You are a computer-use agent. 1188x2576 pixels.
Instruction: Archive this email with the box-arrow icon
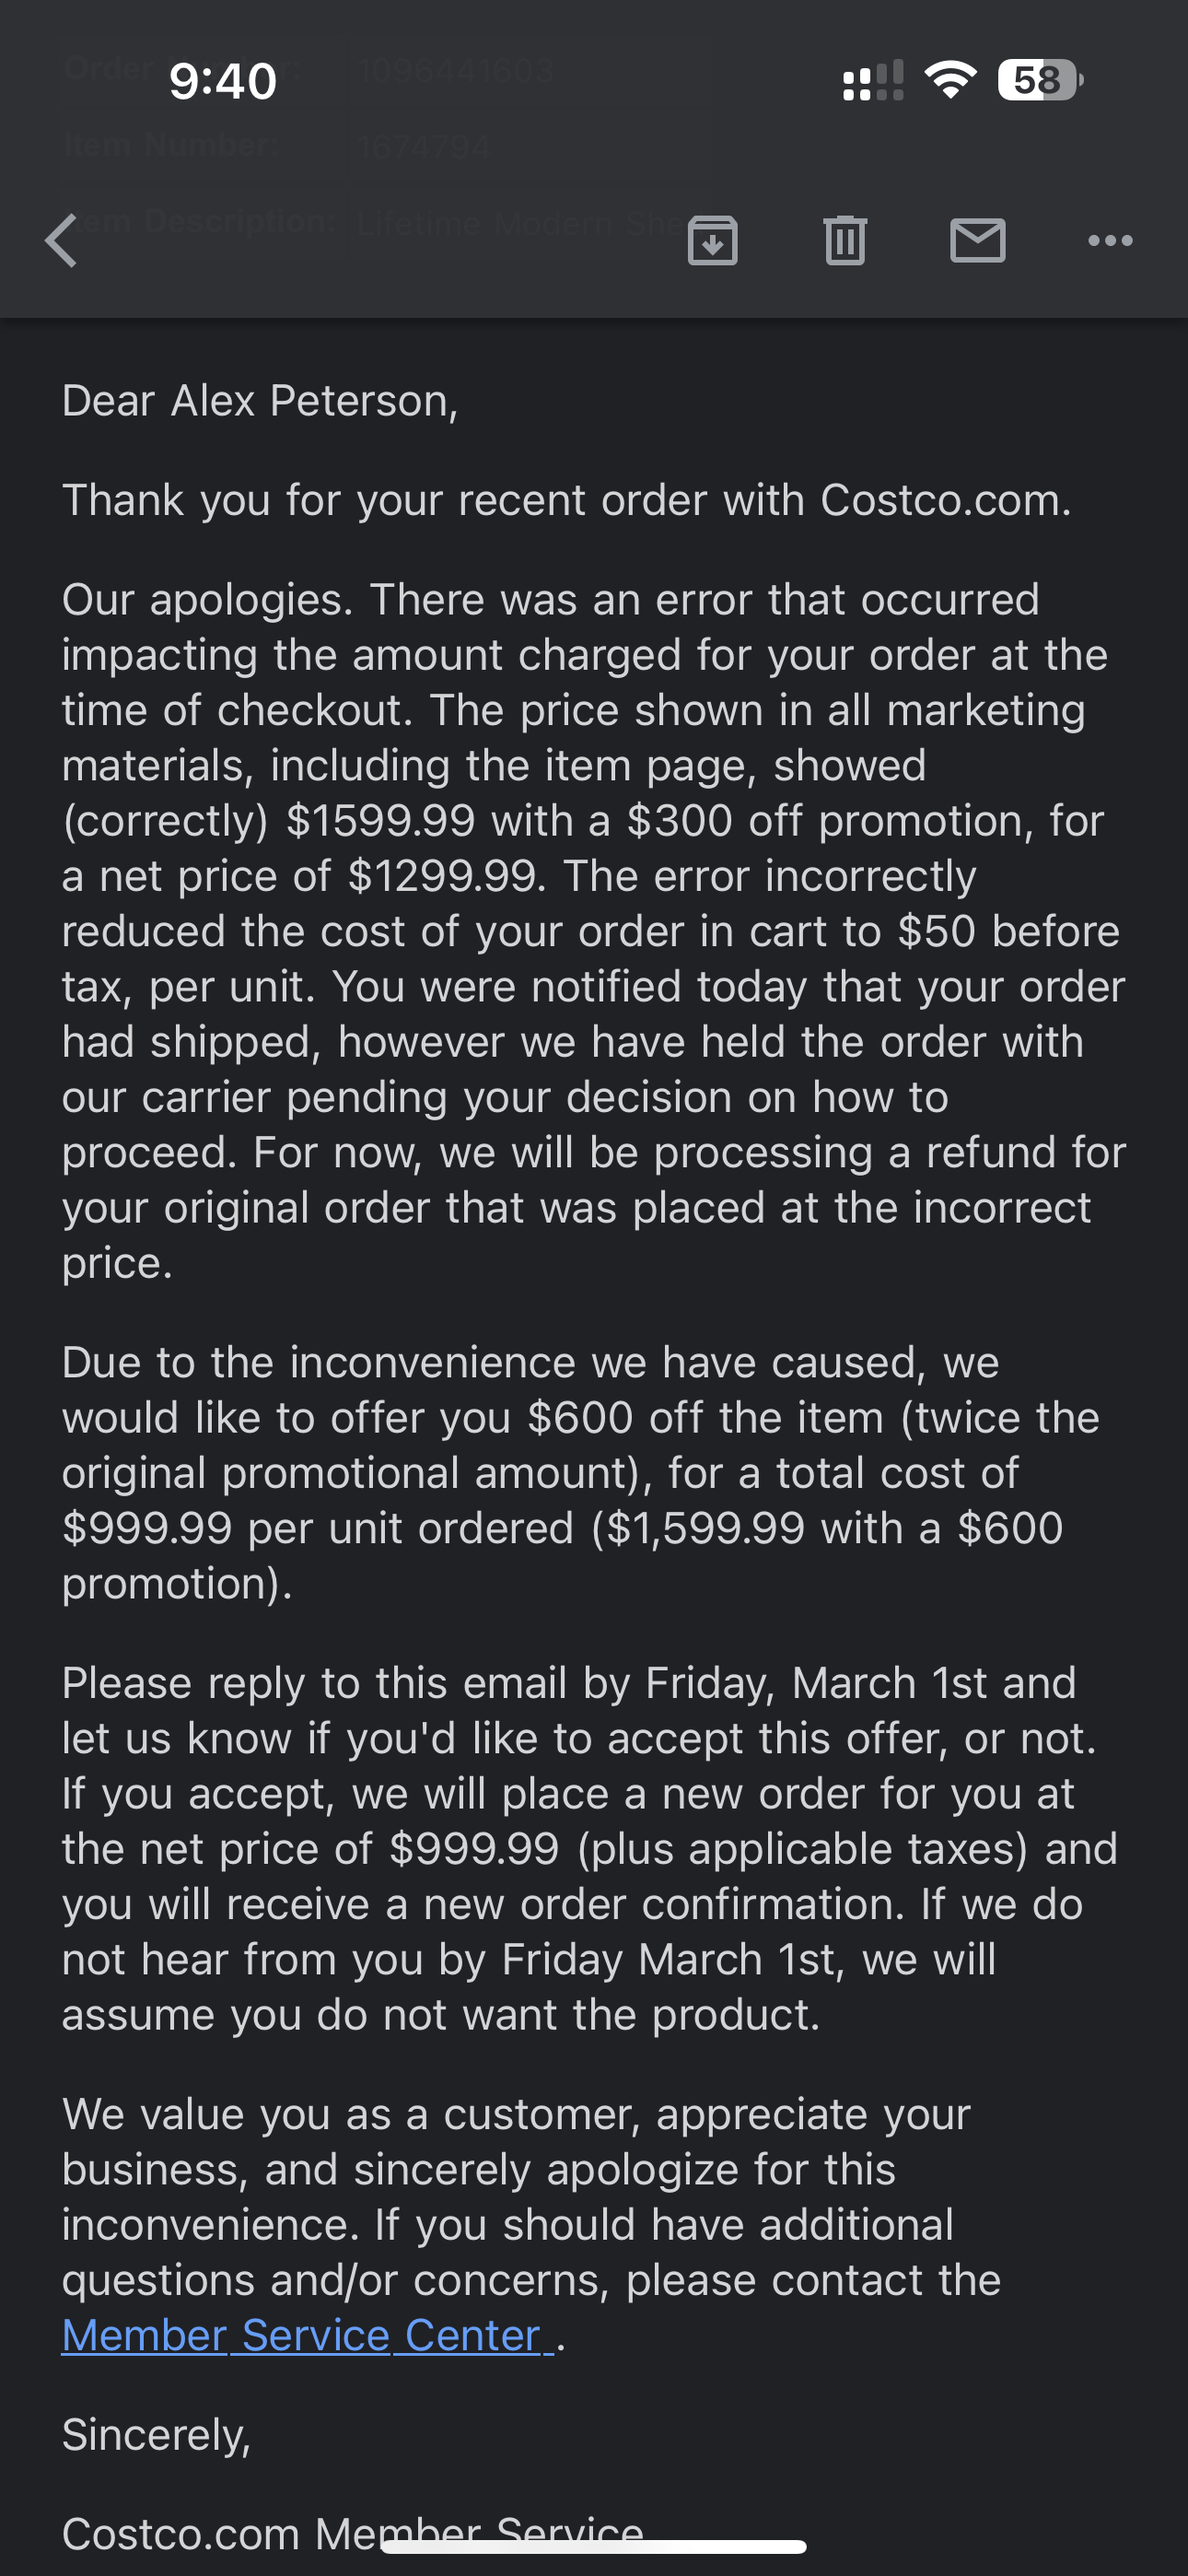pyautogui.click(x=712, y=241)
